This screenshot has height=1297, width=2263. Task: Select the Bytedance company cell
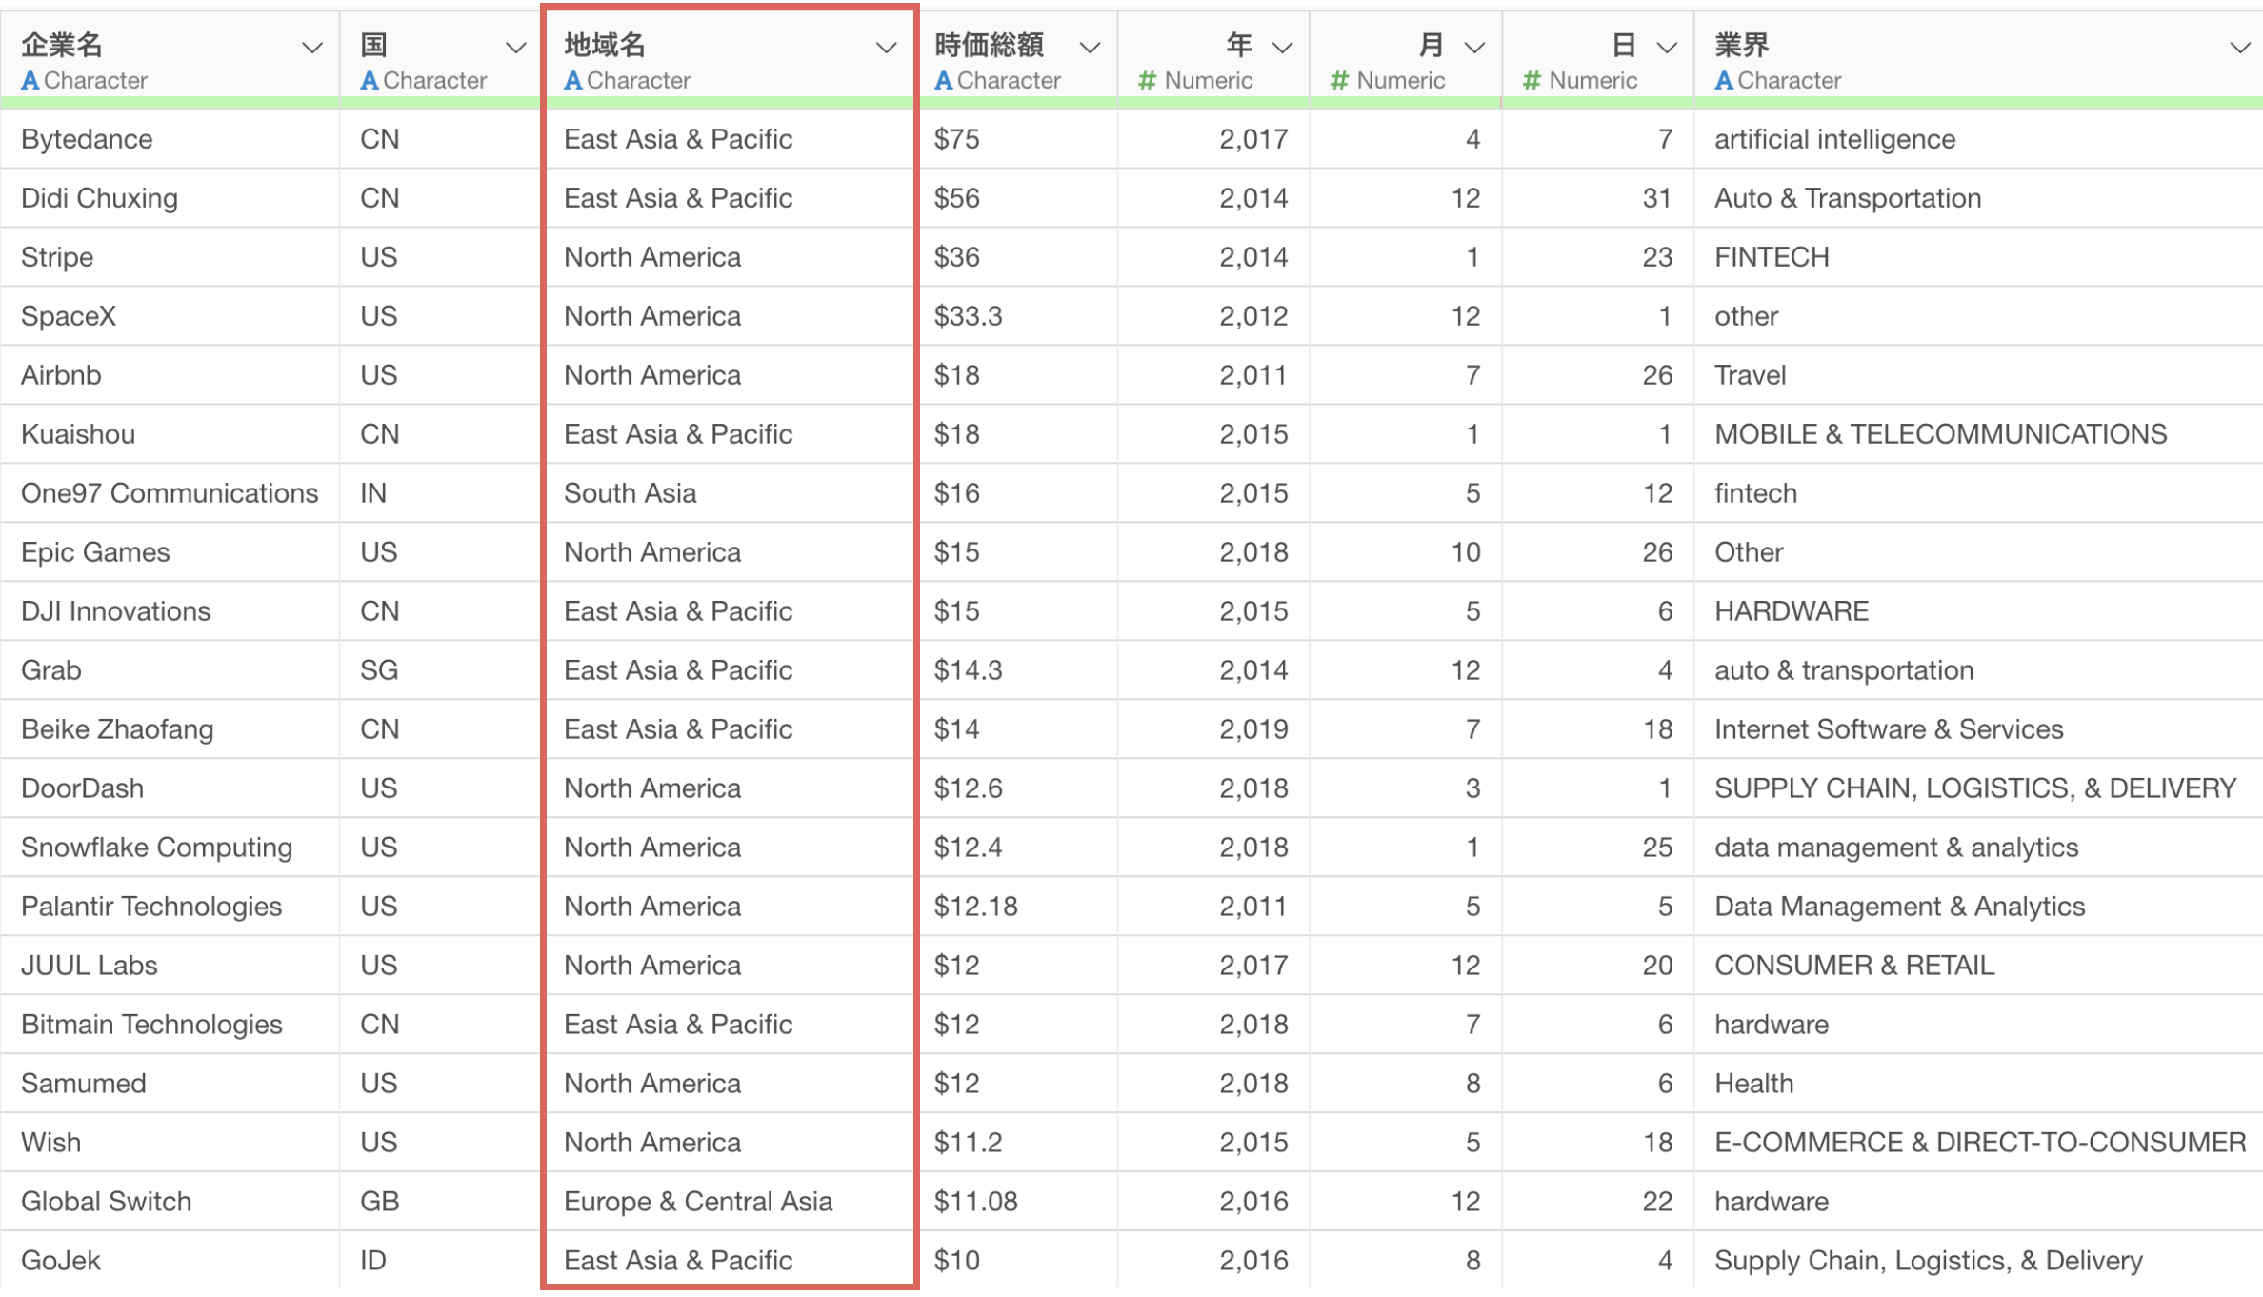[87, 139]
